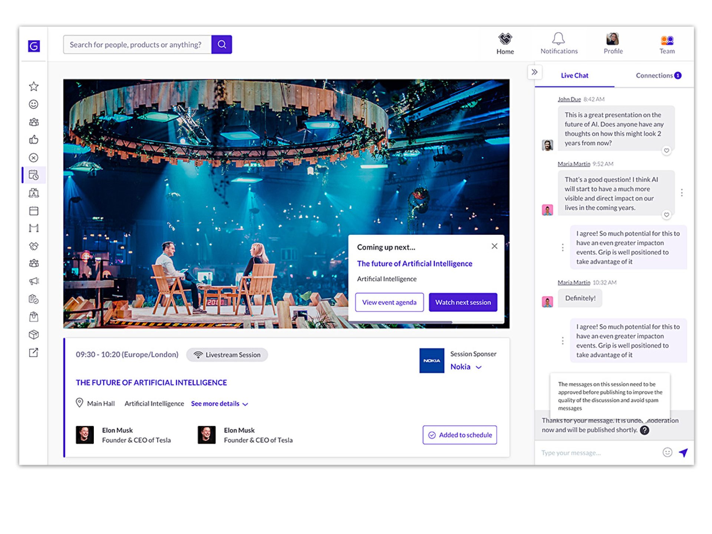
Task: Open The future of Artificial Intelligence link
Action: coord(415,263)
